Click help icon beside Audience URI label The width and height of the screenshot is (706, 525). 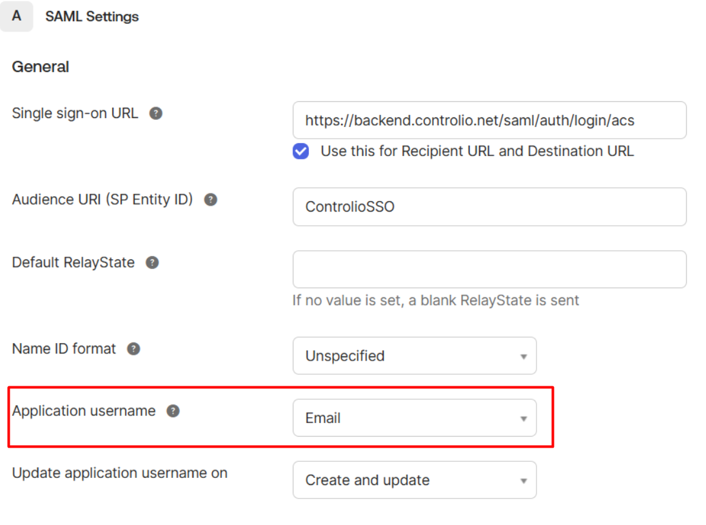(x=210, y=199)
